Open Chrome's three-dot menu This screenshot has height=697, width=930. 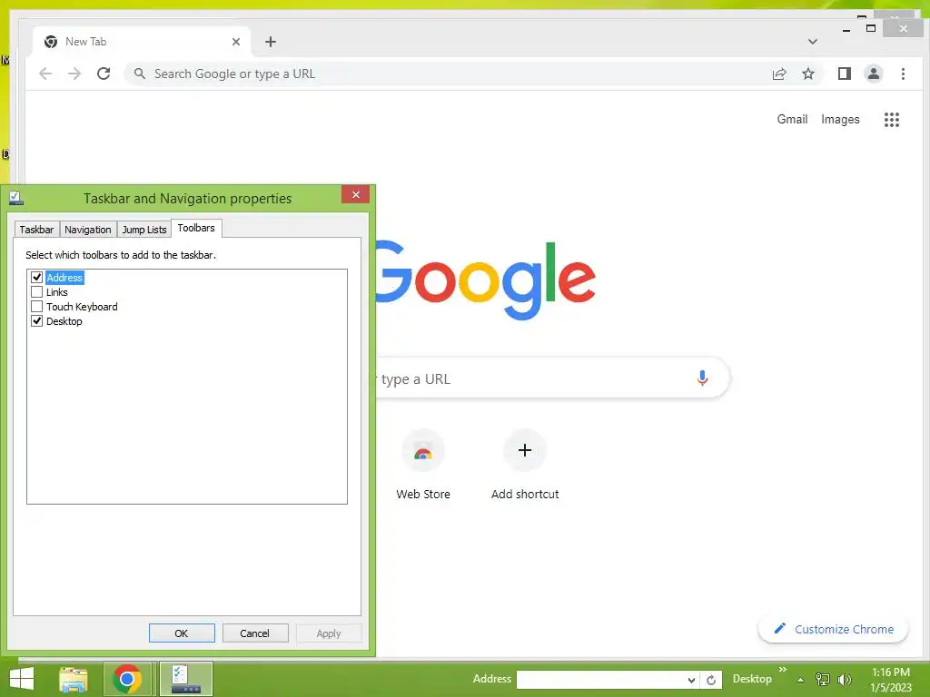point(903,74)
